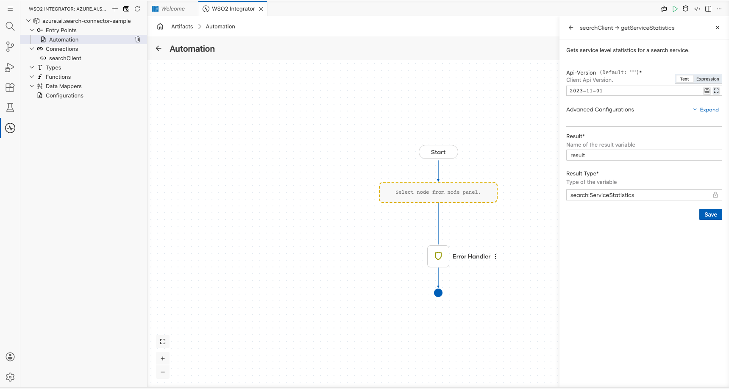This screenshot has width=729, height=389.
Task: Collapse the Entry Points tree node
Action: tap(32, 30)
